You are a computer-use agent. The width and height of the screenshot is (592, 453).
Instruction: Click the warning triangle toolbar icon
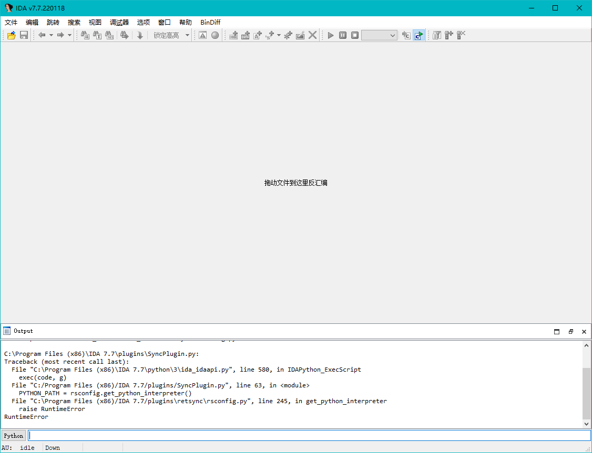pyautogui.click(x=203, y=35)
